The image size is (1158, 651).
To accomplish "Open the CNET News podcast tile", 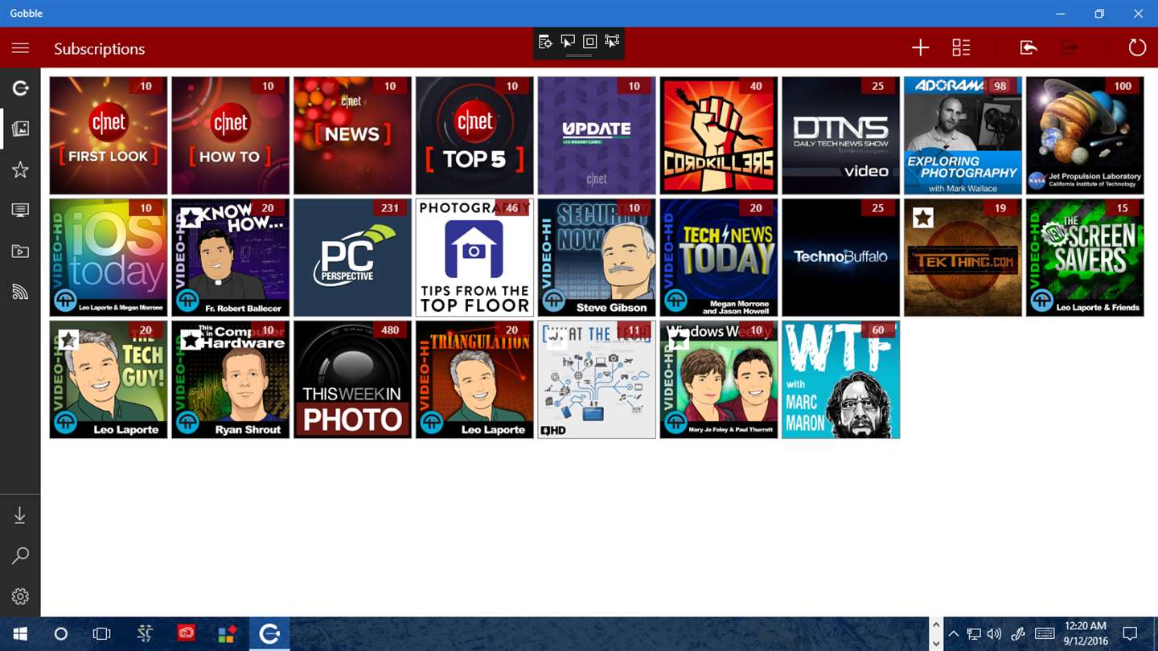I will 352,136.
